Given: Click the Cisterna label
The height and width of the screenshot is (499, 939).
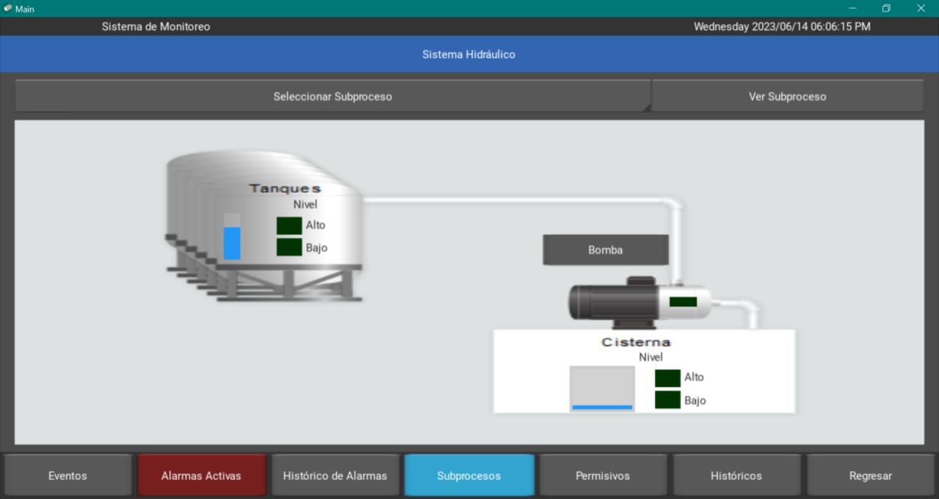Looking at the screenshot, I should pos(636,342).
